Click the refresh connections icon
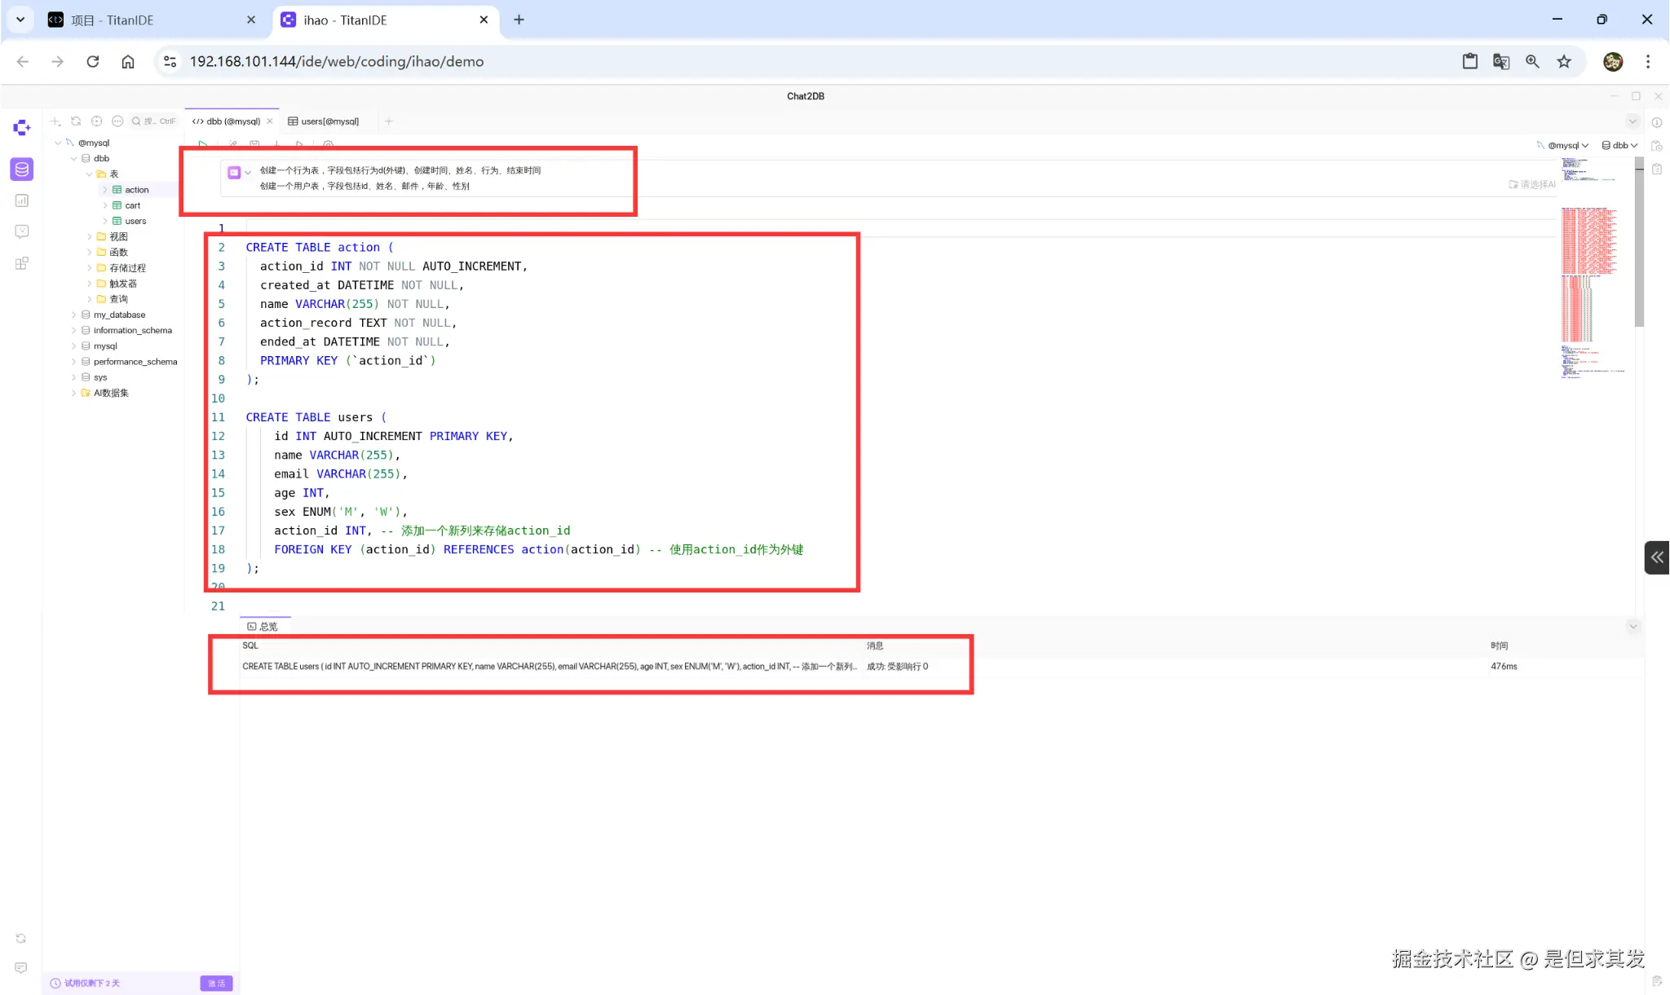The height and width of the screenshot is (995, 1670). tap(76, 121)
